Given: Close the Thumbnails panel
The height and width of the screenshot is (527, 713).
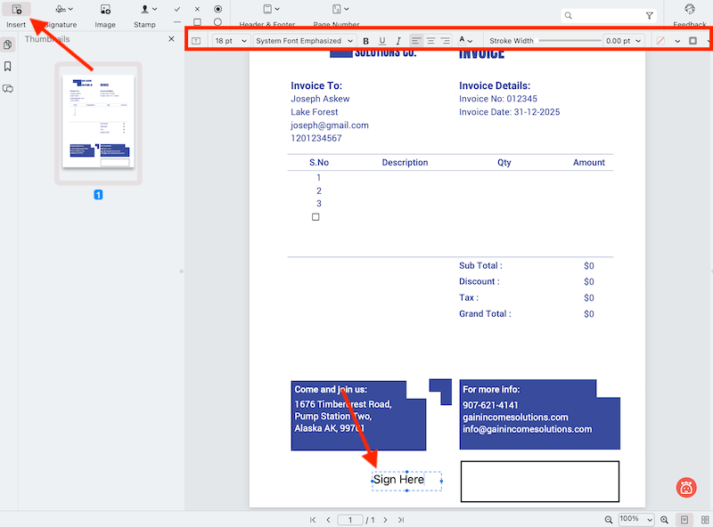Looking at the screenshot, I should (x=171, y=39).
